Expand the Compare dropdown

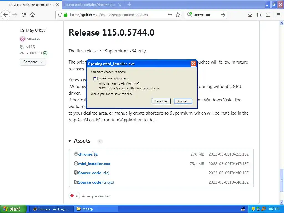point(33,62)
